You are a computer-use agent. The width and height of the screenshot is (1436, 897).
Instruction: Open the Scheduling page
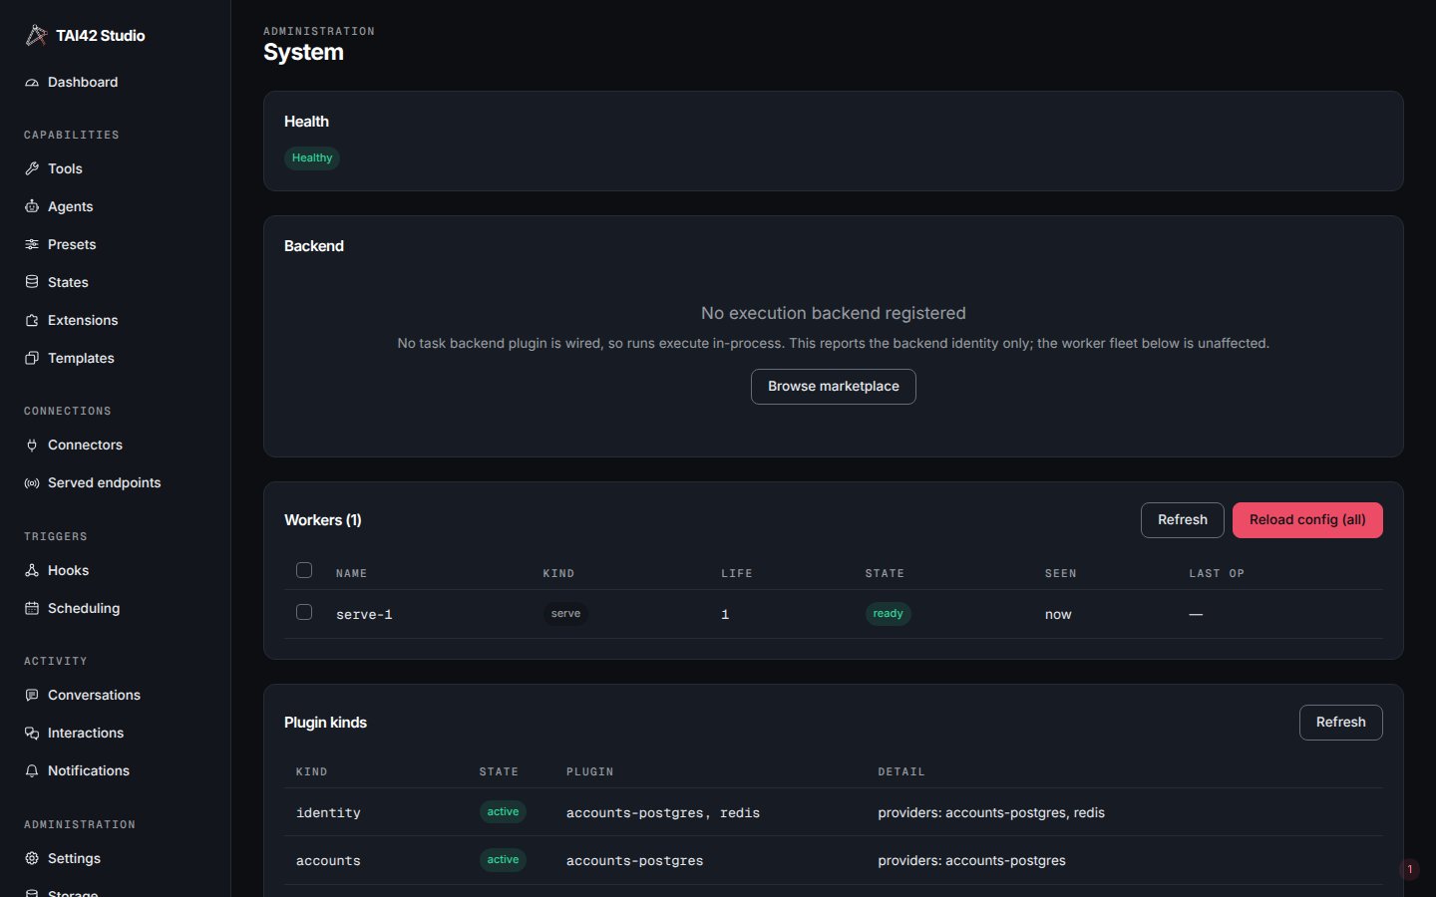point(115,609)
